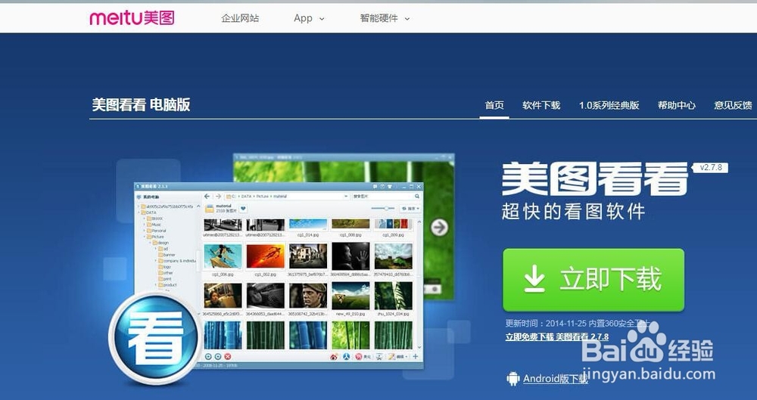
Task: Select the Music folder in the tree
Action: 154,225
